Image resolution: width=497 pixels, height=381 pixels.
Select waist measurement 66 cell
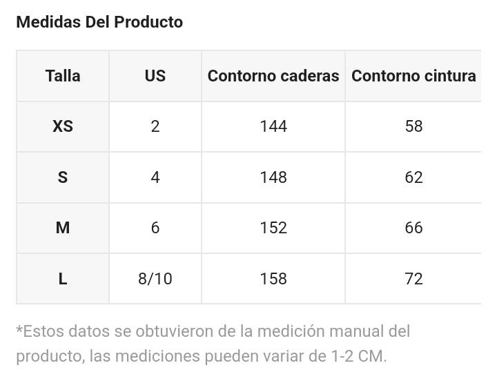413,228
